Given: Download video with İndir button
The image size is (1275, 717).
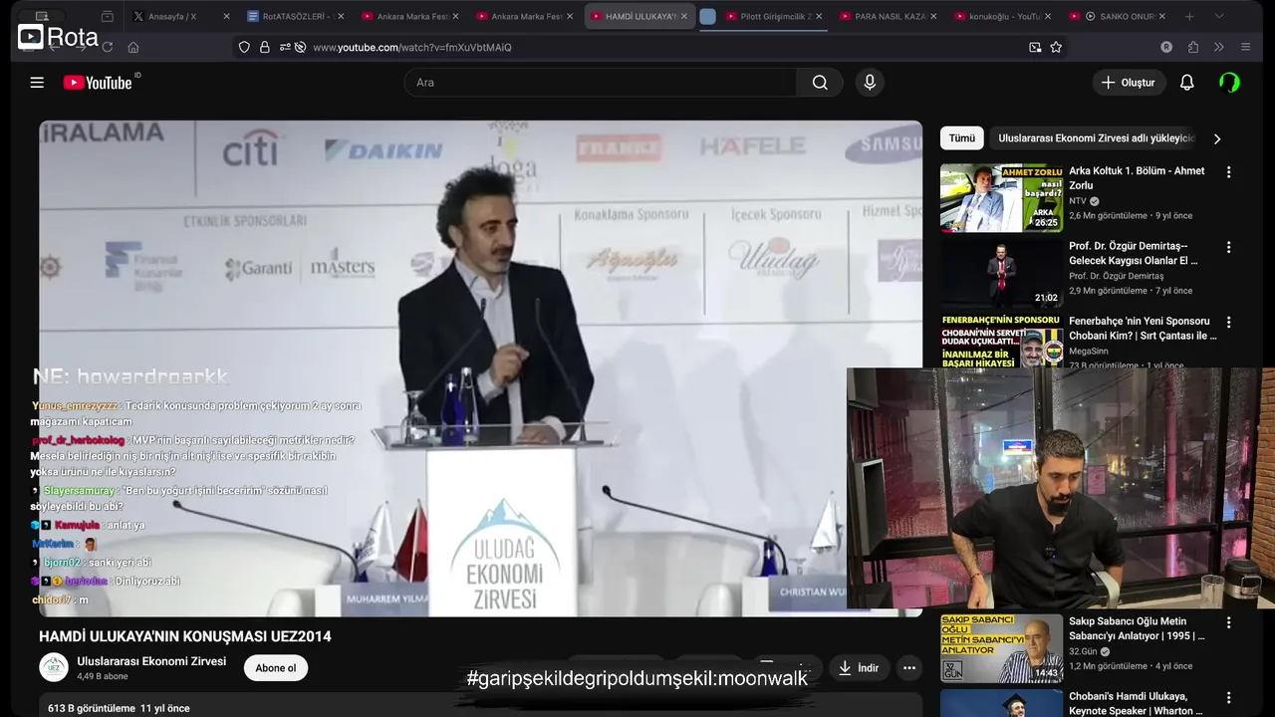Looking at the screenshot, I should point(859,668).
